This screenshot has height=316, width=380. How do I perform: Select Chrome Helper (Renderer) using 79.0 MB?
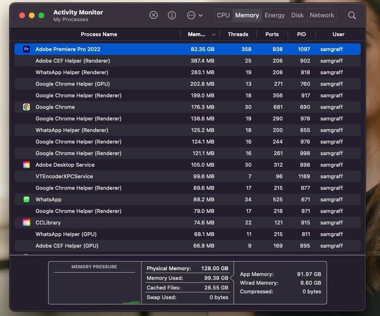pyautogui.click(x=188, y=211)
